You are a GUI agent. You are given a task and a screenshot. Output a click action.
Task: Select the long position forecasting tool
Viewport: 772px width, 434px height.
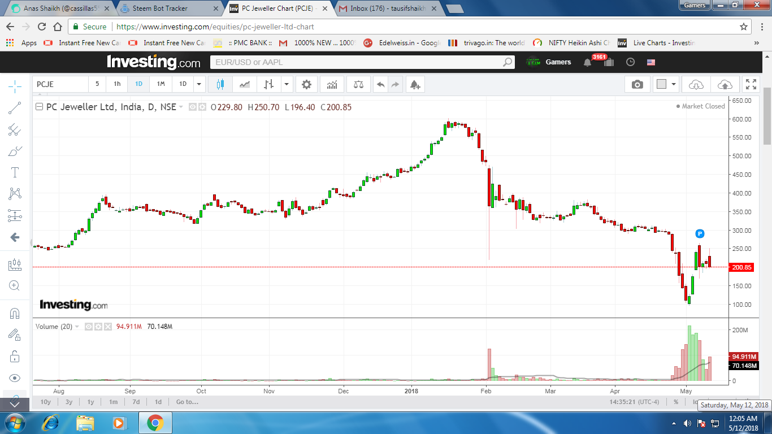(15, 215)
